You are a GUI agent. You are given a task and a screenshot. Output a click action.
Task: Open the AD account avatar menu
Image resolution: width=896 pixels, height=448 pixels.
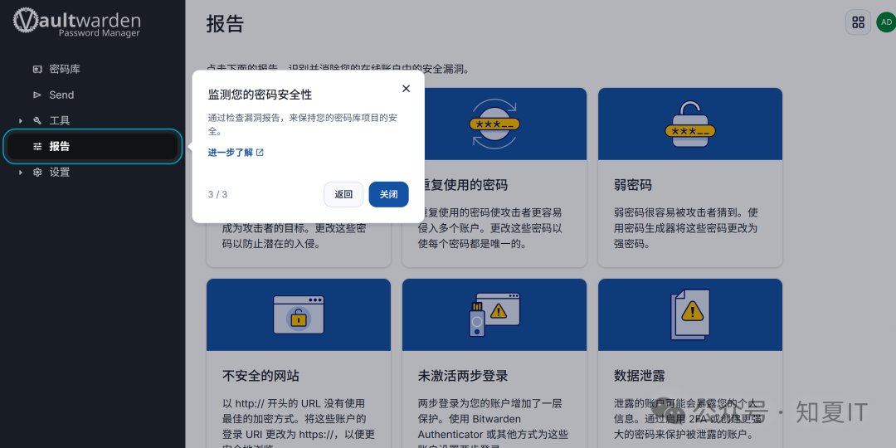point(886,22)
